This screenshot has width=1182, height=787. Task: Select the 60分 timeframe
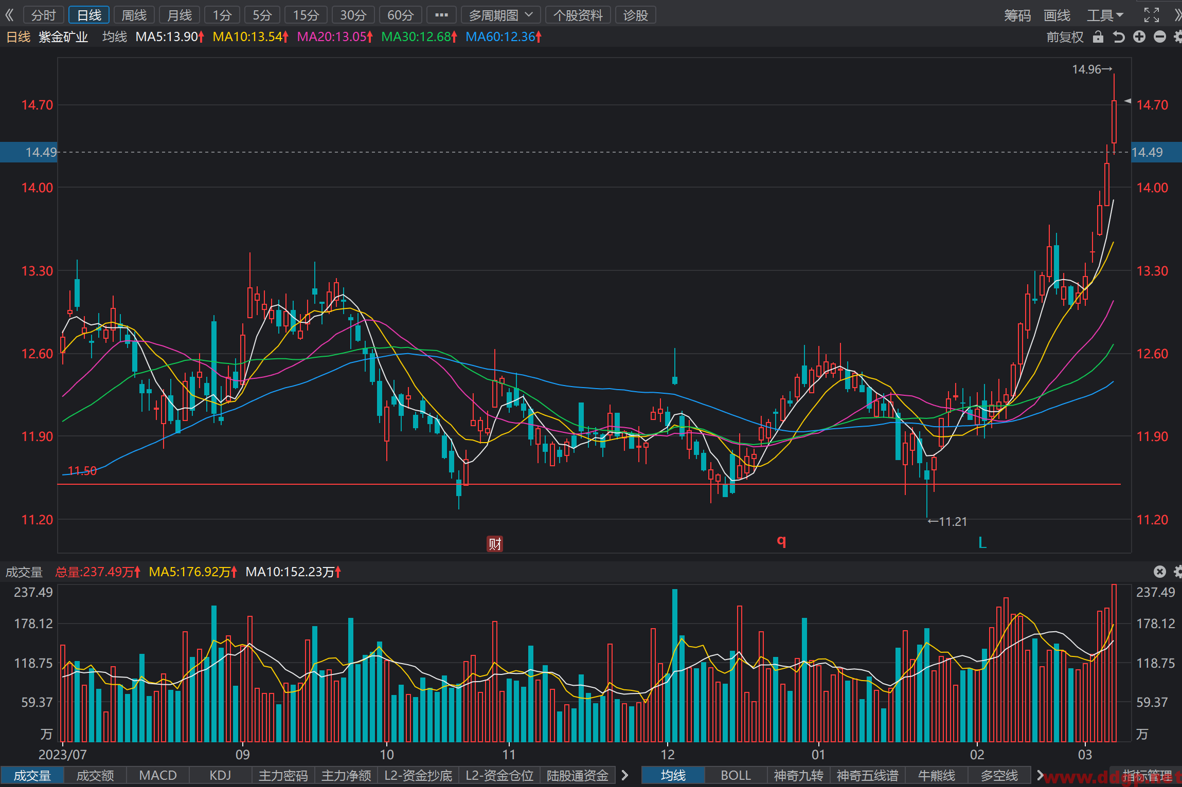400,15
